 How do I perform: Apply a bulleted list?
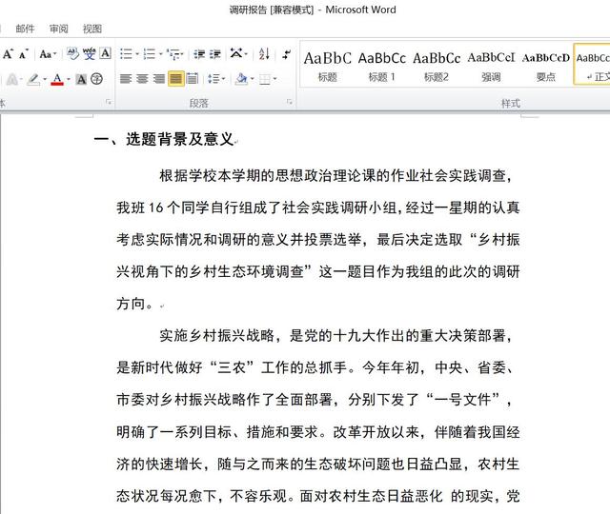pos(126,53)
